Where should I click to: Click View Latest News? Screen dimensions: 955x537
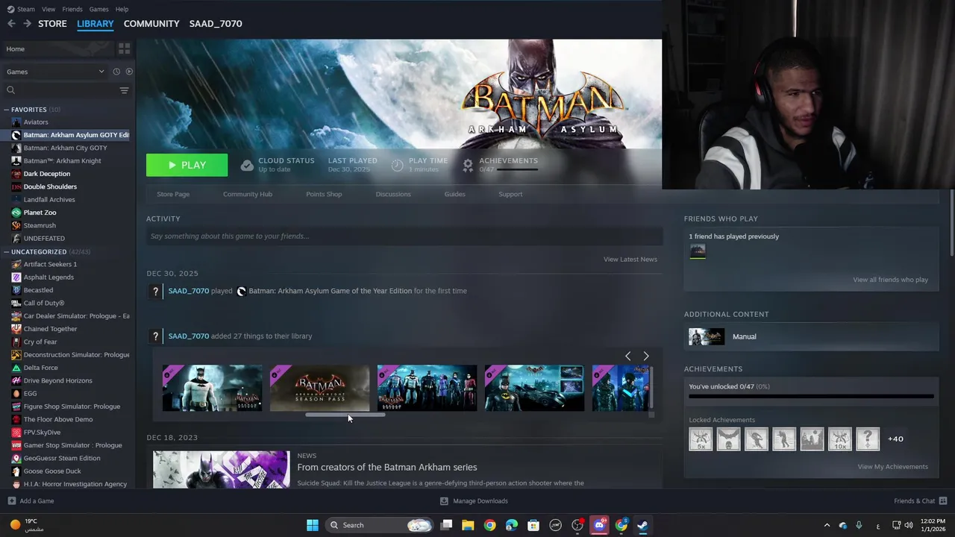tap(630, 259)
